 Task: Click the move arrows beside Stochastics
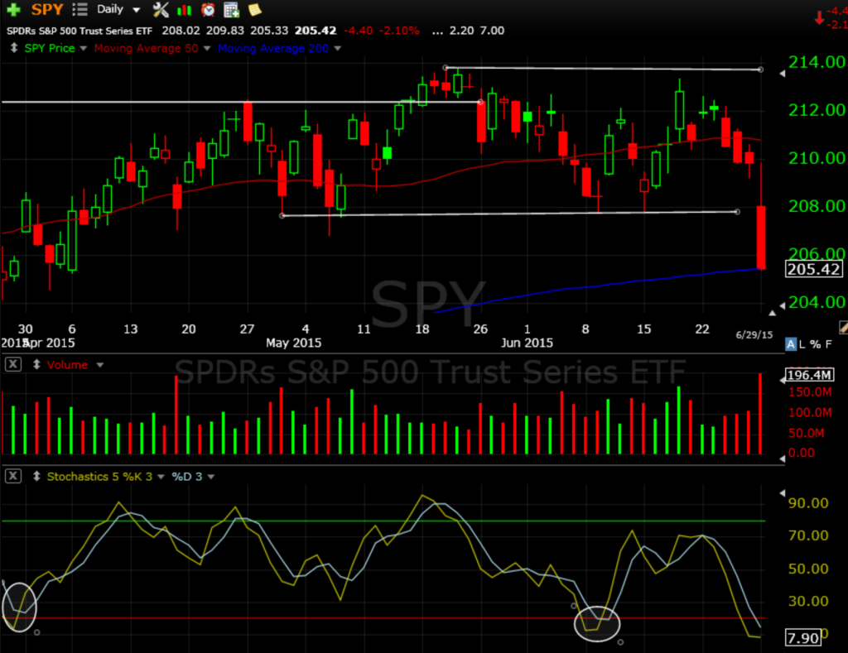click(x=36, y=476)
